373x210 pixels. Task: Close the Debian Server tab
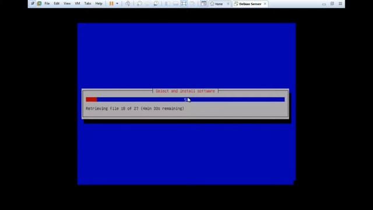(x=265, y=4)
